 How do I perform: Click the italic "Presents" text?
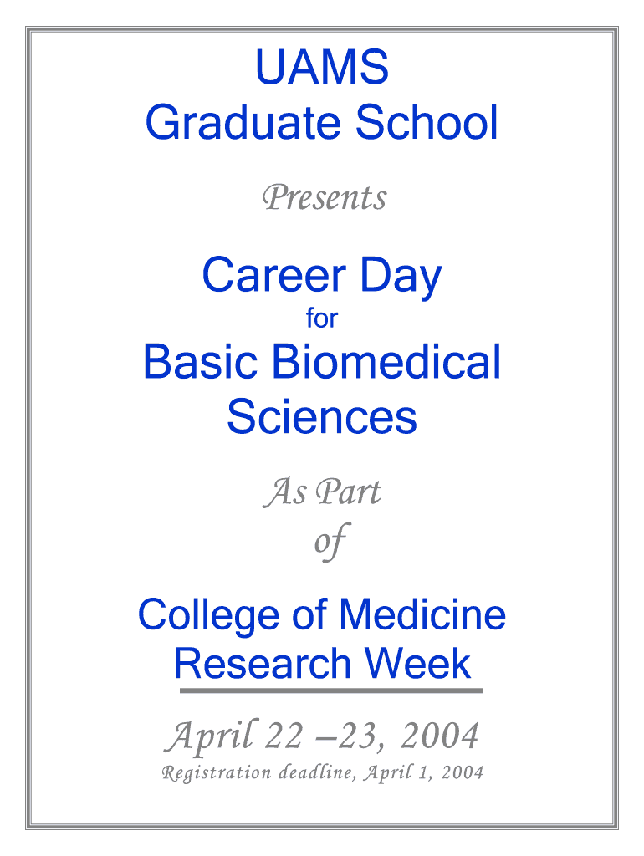(325, 198)
